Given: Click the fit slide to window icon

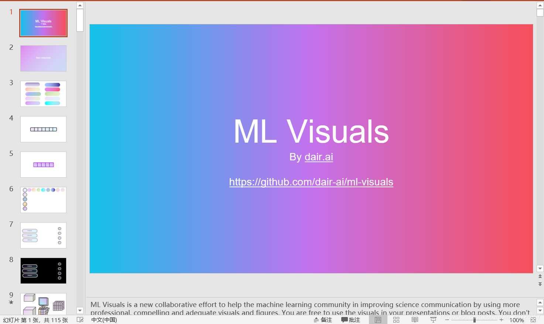Looking at the screenshot, I should [533, 320].
